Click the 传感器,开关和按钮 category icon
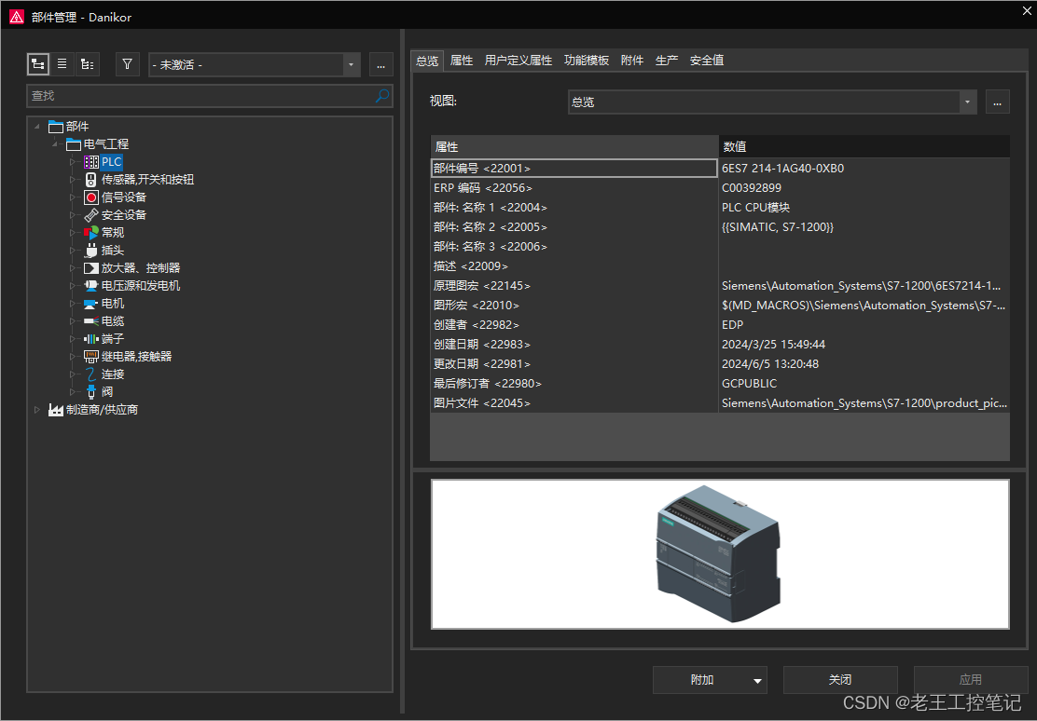The width and height of the screenshot is (1037, 721). (91, 180)
